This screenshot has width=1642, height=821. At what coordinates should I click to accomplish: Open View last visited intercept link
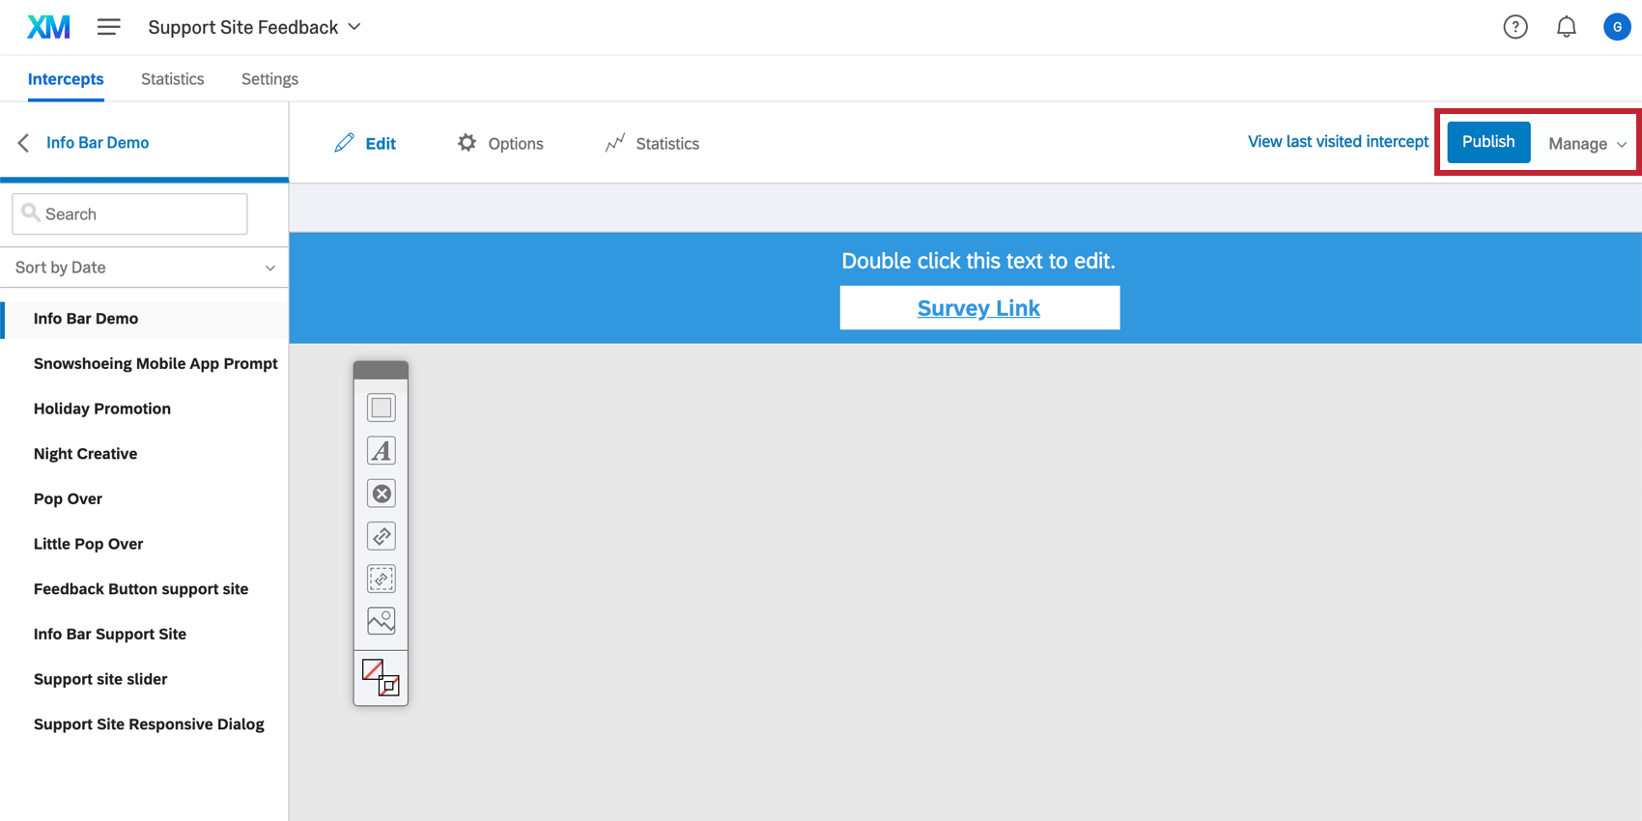1338,142
